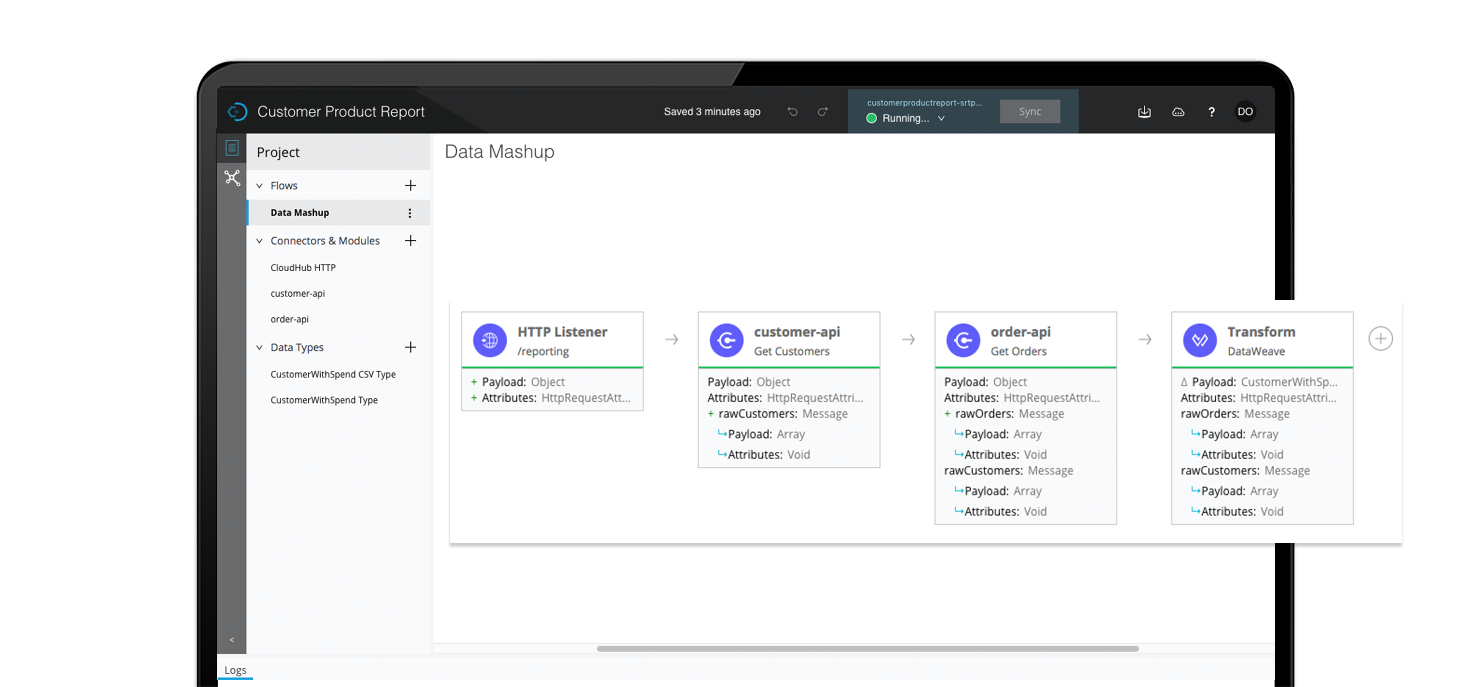
Task: Click the cloud deploy icon
Action: tap(1178, 112)
